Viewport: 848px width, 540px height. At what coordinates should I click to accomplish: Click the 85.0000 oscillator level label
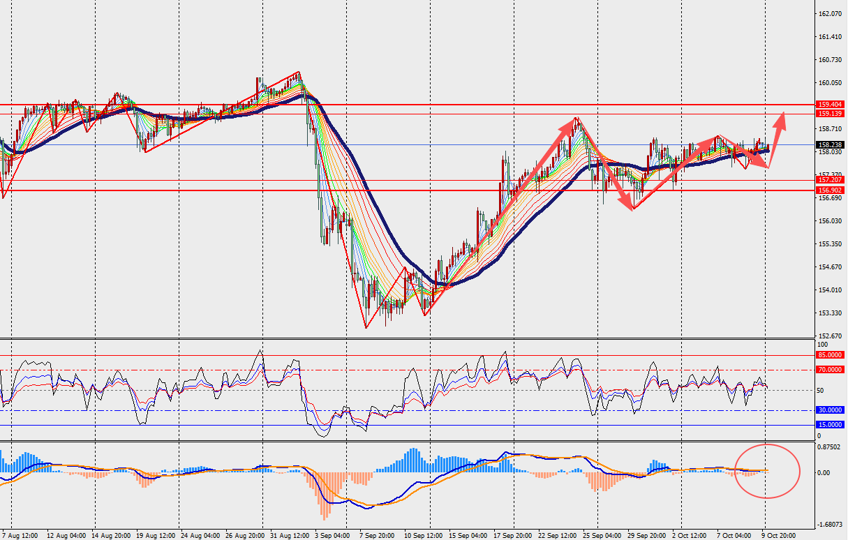point(828,355)
